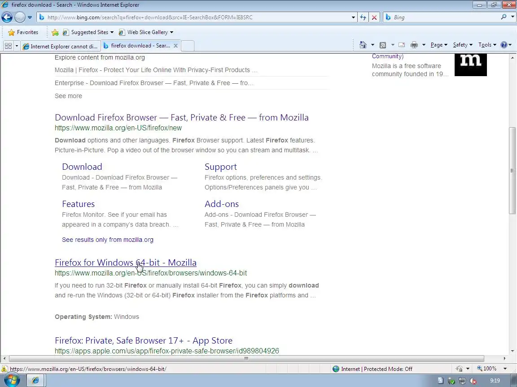Screen dimensions: 517x387
Task: Open the 100% zoom level dropdown
Action: point(505,369)
